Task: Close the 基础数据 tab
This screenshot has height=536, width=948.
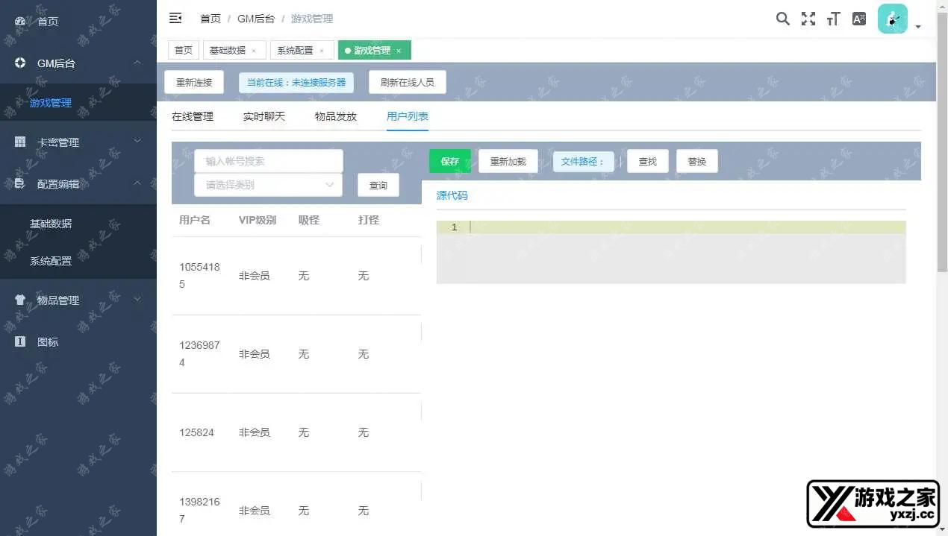Action: pyautogui.click(x=254, y=51)
